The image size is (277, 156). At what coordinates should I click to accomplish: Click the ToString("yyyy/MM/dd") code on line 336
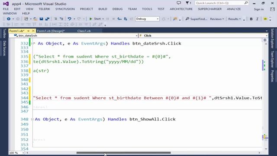[113, 62]
